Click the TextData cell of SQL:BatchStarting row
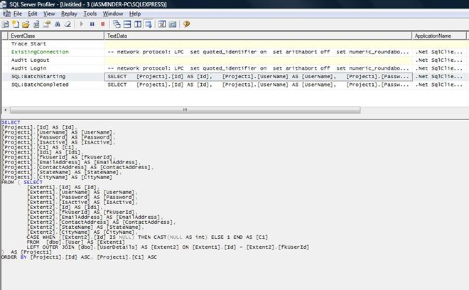This screenshot has width=469, height=290. 258,77
